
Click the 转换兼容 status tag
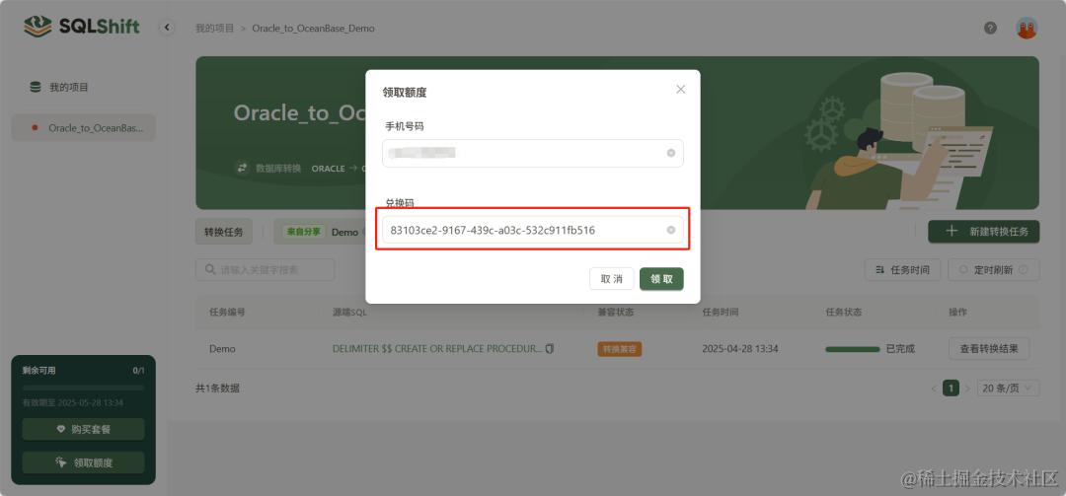[x=619, y=349]
